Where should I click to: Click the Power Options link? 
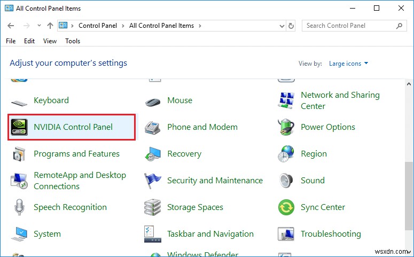point(328,127)
